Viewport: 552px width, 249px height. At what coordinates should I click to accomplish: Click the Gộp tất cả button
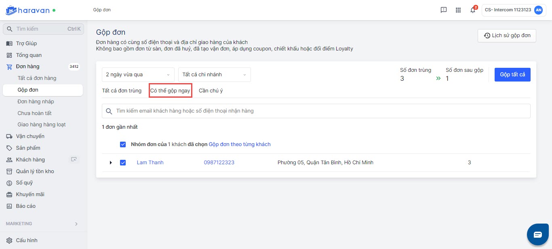512,75
